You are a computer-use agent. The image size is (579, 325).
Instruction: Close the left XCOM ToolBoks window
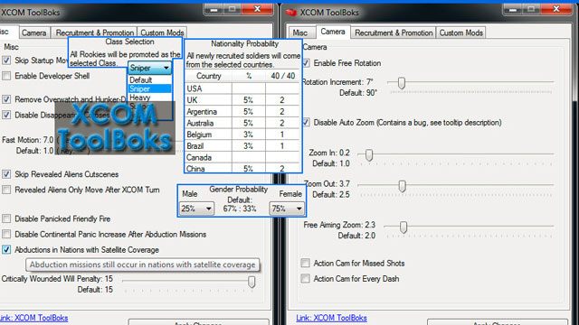tap(257, 9)
